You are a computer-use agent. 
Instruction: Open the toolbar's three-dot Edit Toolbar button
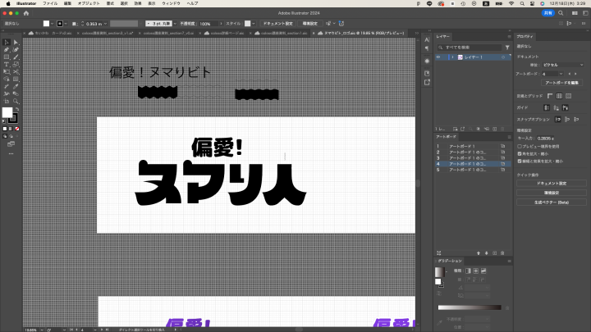click(11, 153)
